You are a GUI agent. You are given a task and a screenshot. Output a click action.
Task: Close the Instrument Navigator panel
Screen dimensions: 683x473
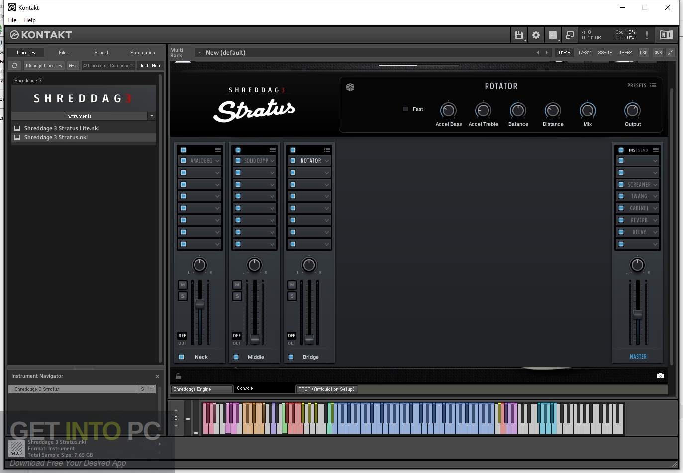[x=157, y=376]
